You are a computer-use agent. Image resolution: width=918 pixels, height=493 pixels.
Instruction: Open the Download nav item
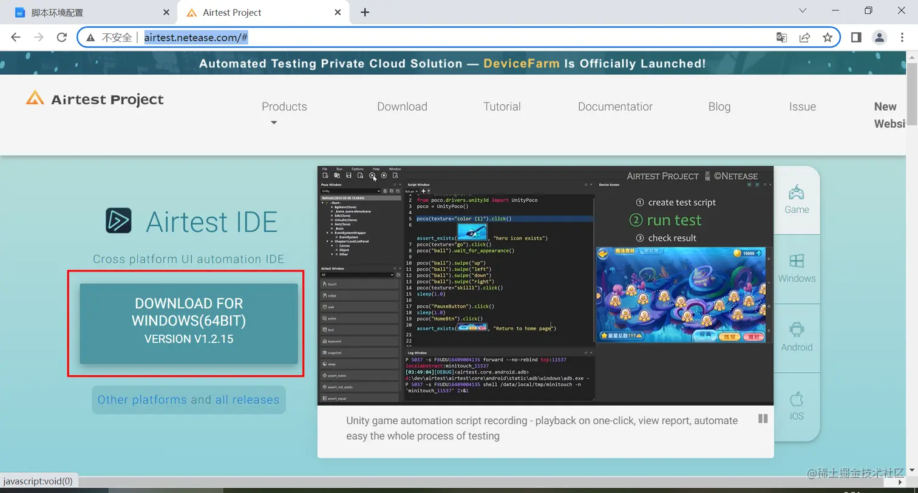(x=402, y=106)
